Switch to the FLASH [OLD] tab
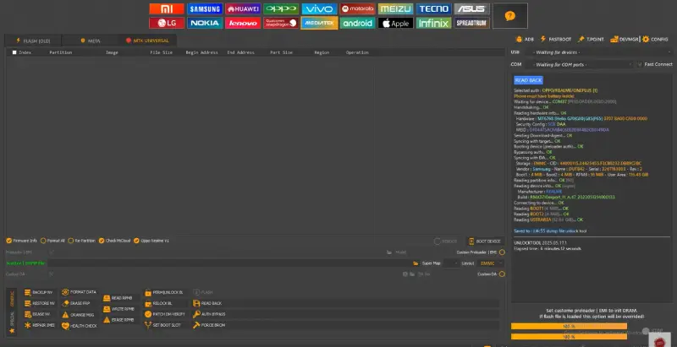 [33, 41]
